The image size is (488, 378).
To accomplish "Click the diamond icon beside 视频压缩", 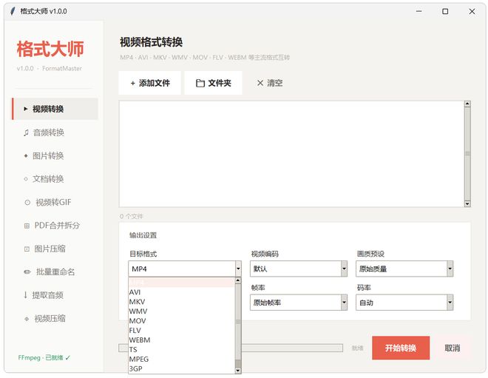I will 27,319.
